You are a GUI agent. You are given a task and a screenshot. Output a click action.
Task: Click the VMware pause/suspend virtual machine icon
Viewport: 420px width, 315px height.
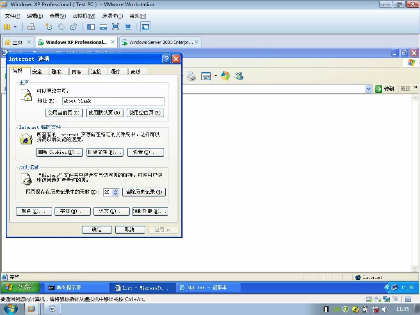coord(7,27)
